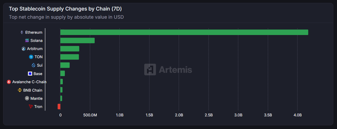337x129 pixels.
Task: Click the Solana chain logo icon
Action: [27, 41]
